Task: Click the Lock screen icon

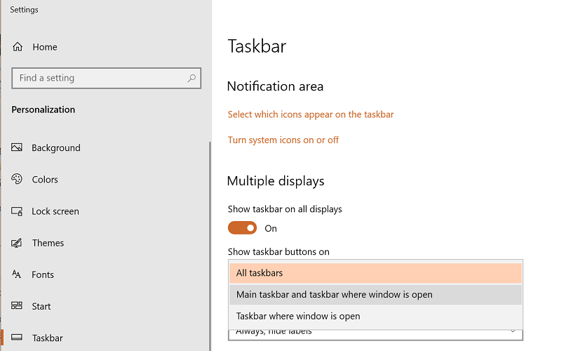Action: [x=17, y=211]
